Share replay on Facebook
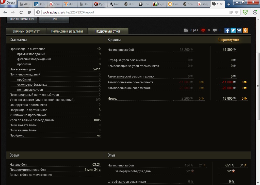260x185 pixels. click(x=227, y=30)
